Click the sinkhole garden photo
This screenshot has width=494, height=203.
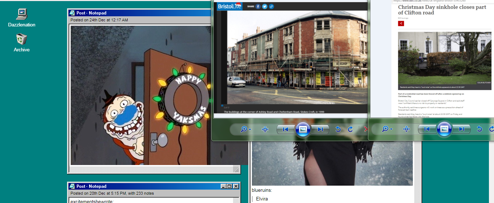pyautogui.click(x=445, y=61)
